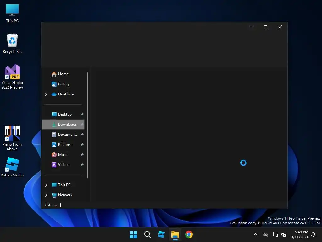Show hidden system tray icons
The image size is (322, 242).
pos(256,234)
